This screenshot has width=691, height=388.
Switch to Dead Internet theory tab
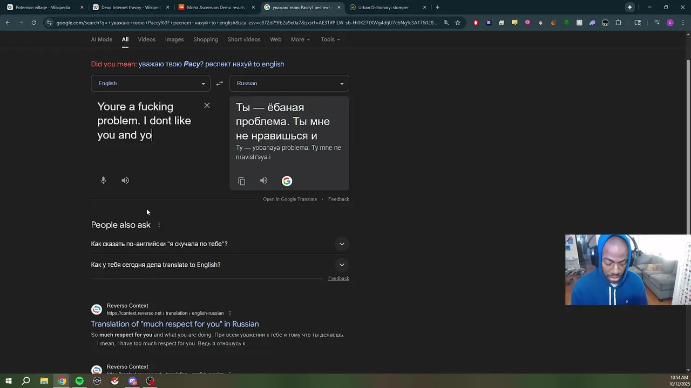click(130, 8)
